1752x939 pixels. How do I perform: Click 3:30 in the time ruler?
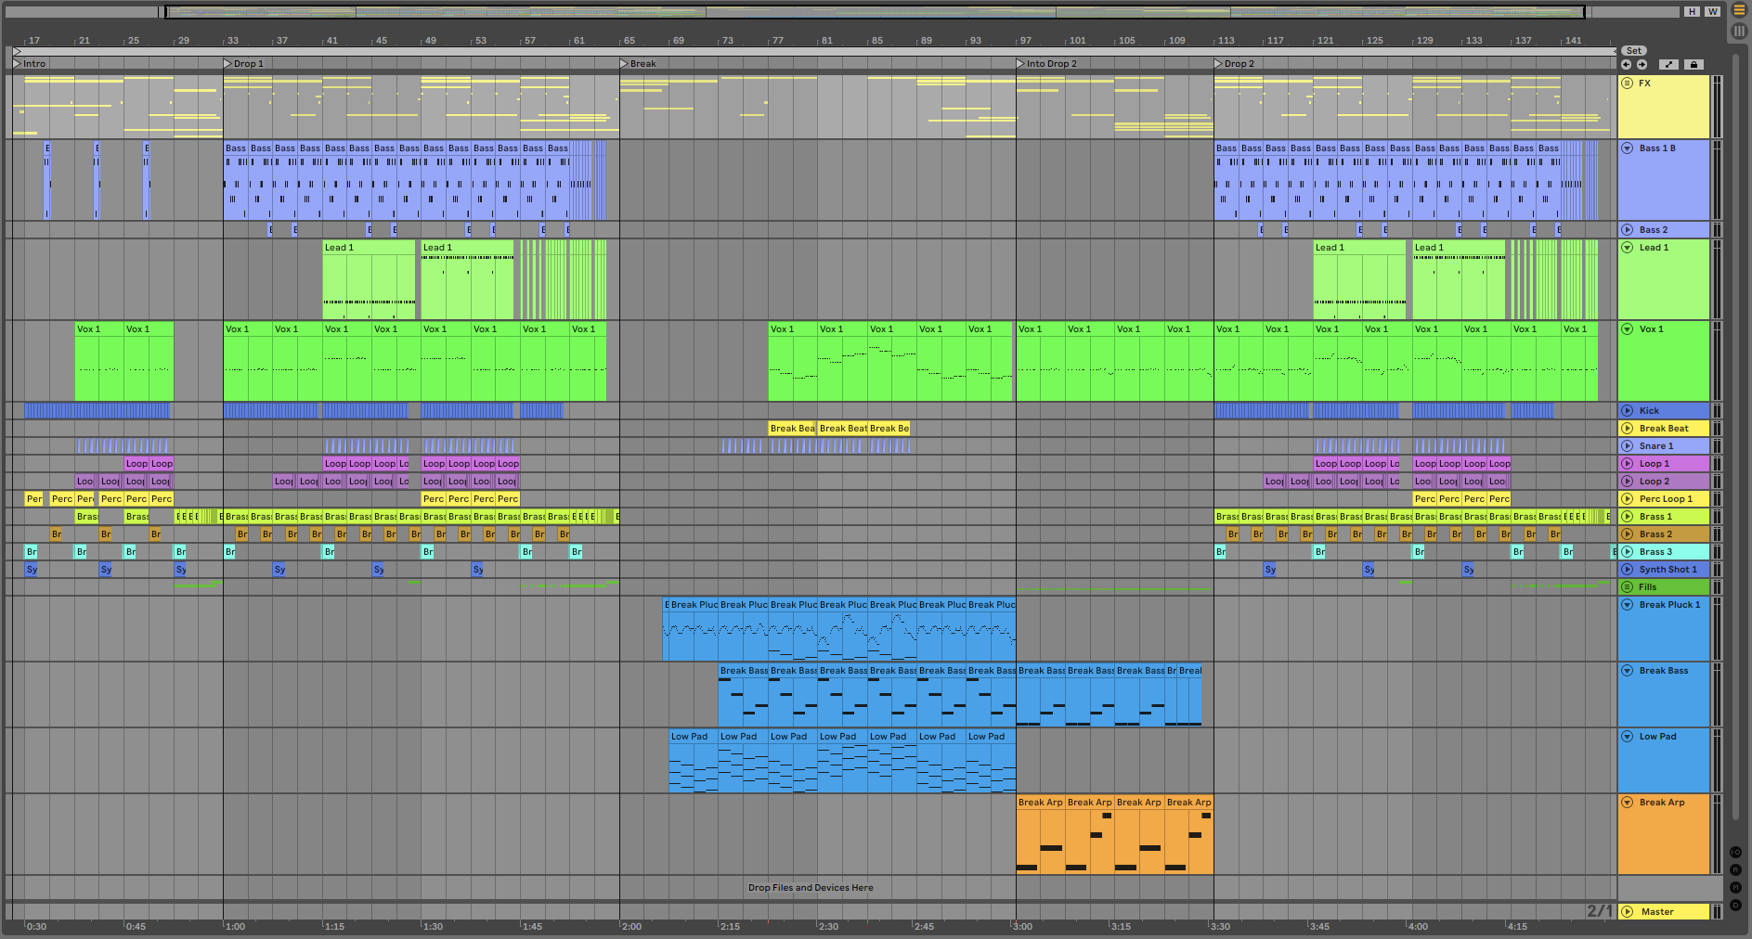click(x=1220, y=927)
